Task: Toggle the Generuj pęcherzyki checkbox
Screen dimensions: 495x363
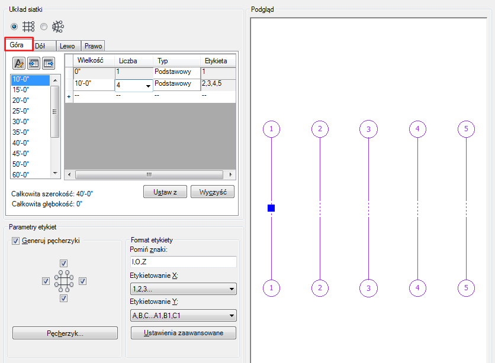Action: pos(15,241)
